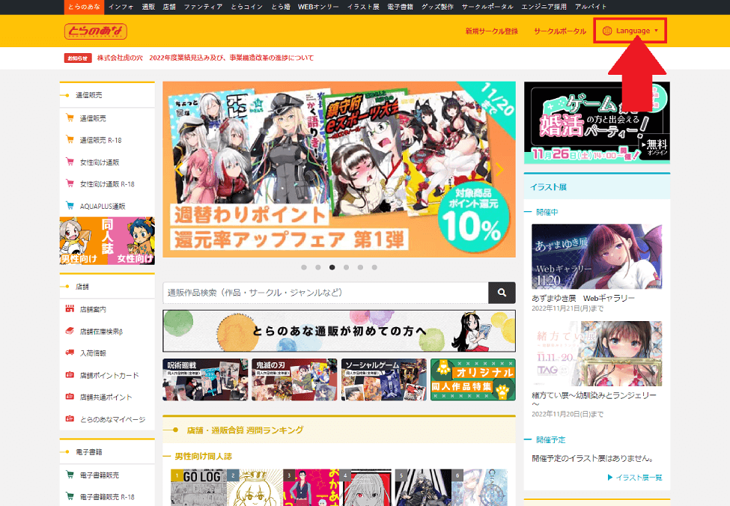
Task: Select ファンティア in top navigation
Action: (x=203, y=7)
